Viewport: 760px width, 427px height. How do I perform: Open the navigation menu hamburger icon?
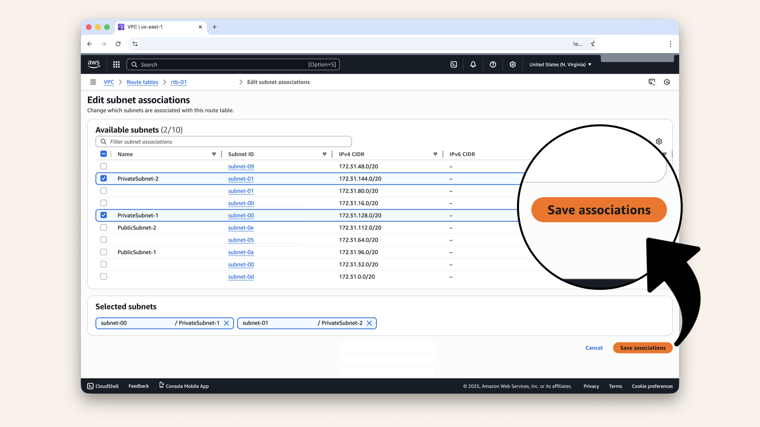[x=93, y=82]
